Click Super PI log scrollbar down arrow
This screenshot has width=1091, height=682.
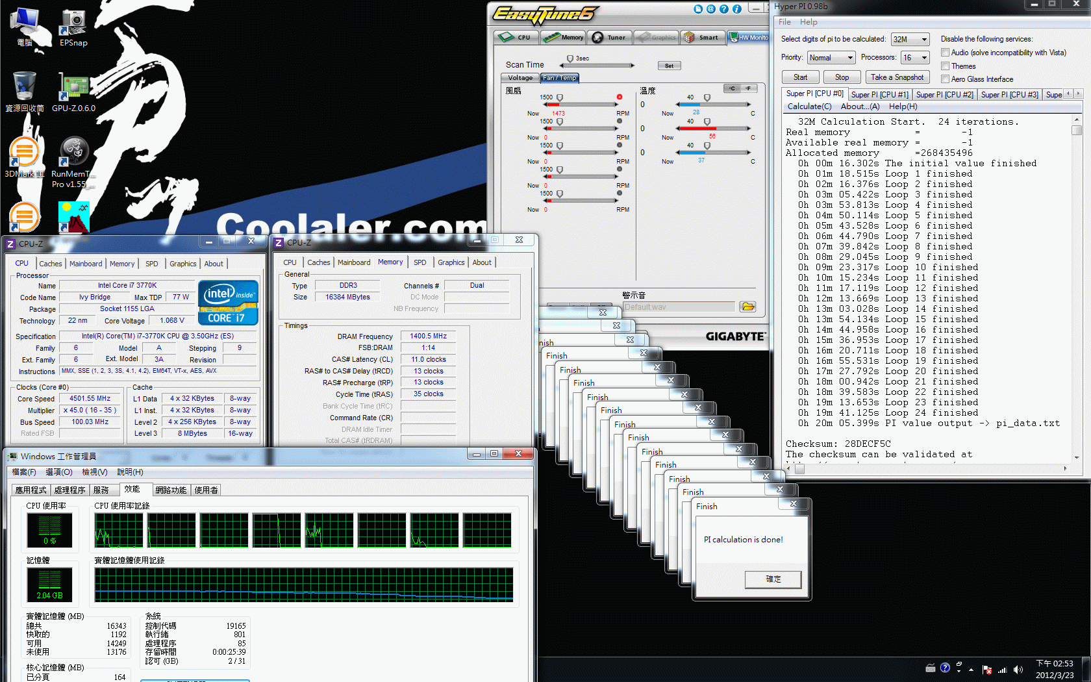tap(1076, 457)
